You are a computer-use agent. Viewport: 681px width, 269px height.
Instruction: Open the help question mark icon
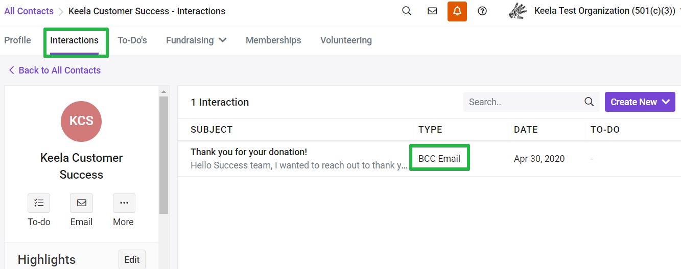tap(482, 11)
